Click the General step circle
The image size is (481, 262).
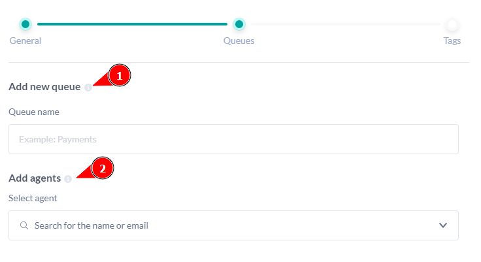coord(25,24)
